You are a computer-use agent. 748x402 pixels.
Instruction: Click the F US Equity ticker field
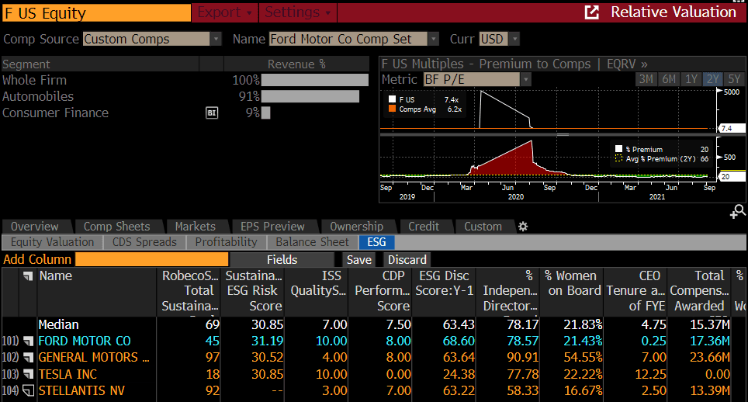(x=96, y=13)
